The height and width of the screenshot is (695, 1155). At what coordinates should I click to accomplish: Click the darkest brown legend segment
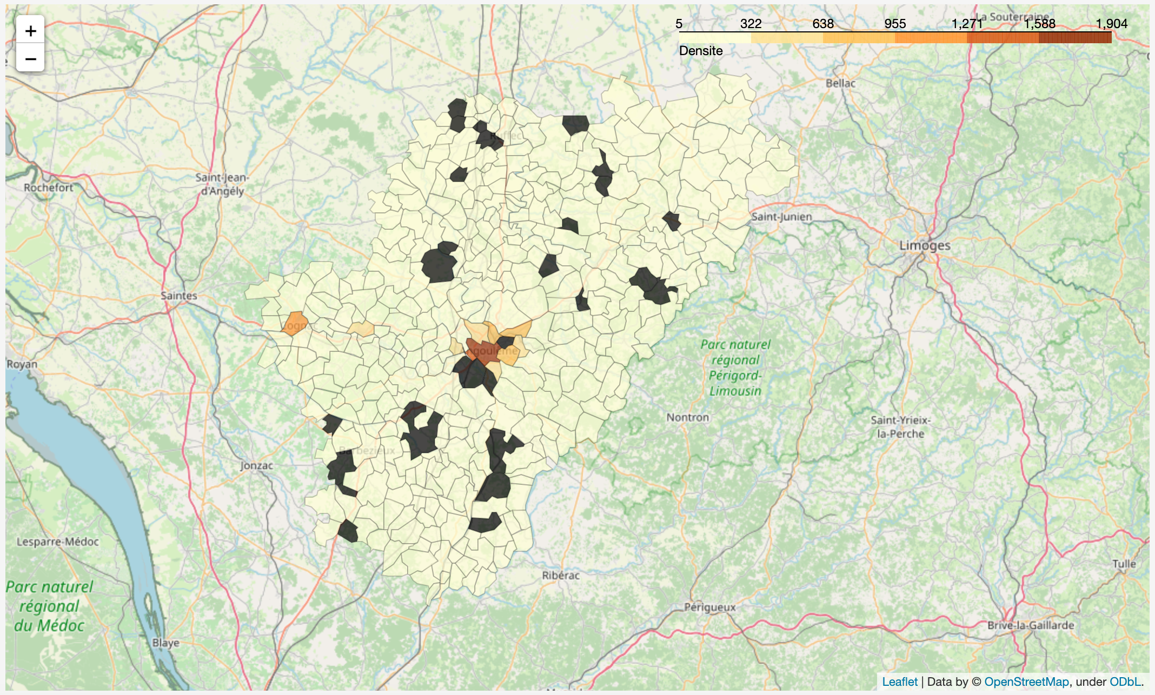click(x=1075, y=38)
